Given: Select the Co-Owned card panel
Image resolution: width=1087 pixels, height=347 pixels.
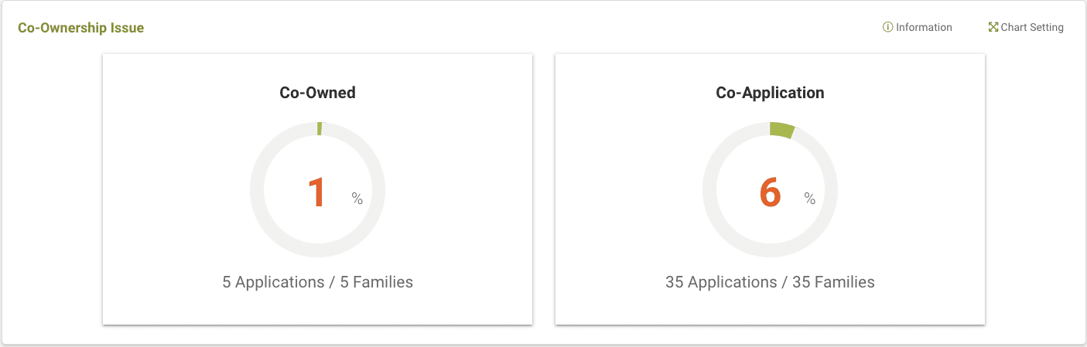Looking at the screenshot, I should [317, 189].
